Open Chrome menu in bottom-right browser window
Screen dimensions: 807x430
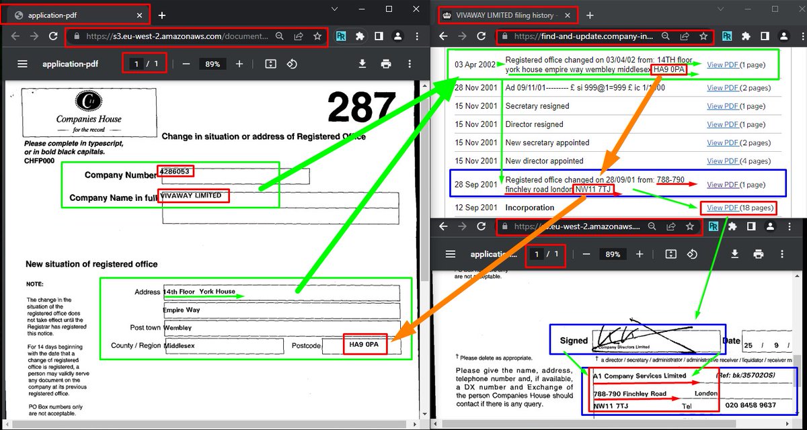pos(791,227)
